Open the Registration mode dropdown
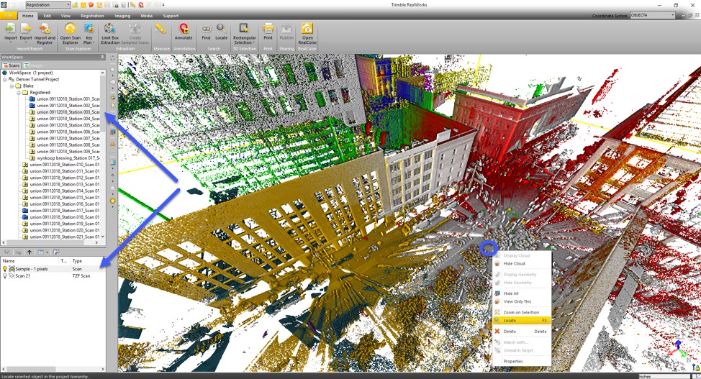This screenshot has height=379, width=701. pos(68,5)
